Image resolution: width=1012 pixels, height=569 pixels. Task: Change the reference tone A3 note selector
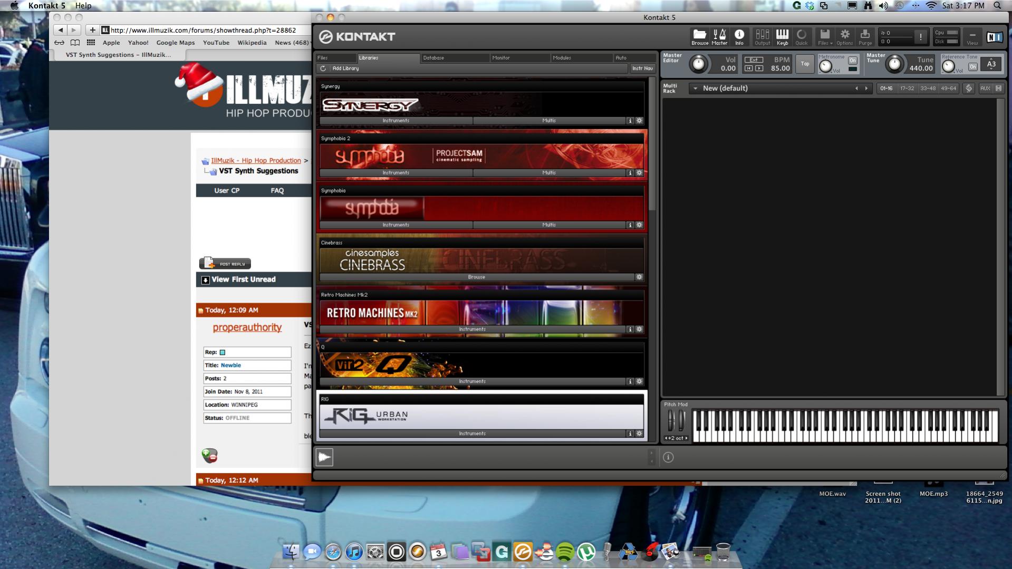tap(991, 64)
